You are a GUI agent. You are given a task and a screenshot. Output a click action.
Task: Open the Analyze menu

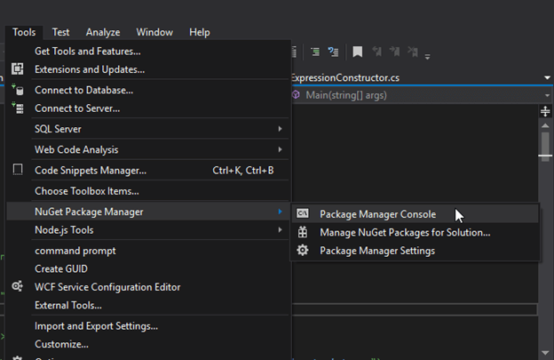[104, 32]
